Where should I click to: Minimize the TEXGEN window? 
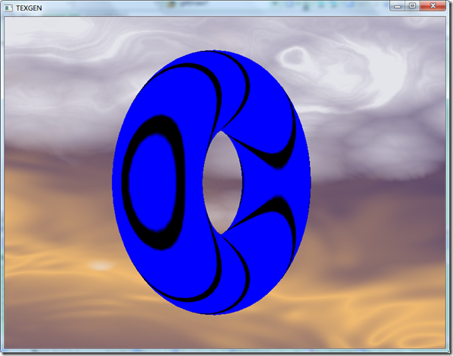pos(397,6)
